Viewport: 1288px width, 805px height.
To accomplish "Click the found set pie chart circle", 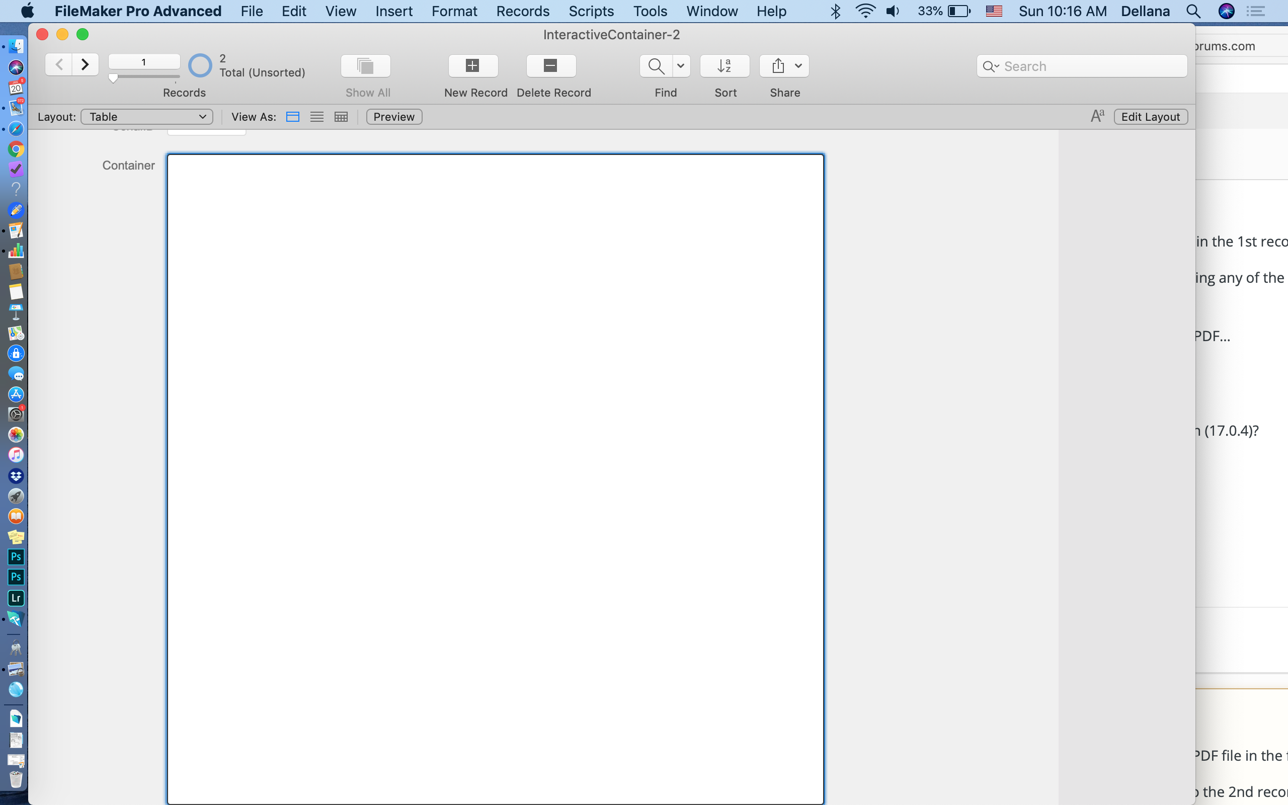I will [x=200, y=65].
